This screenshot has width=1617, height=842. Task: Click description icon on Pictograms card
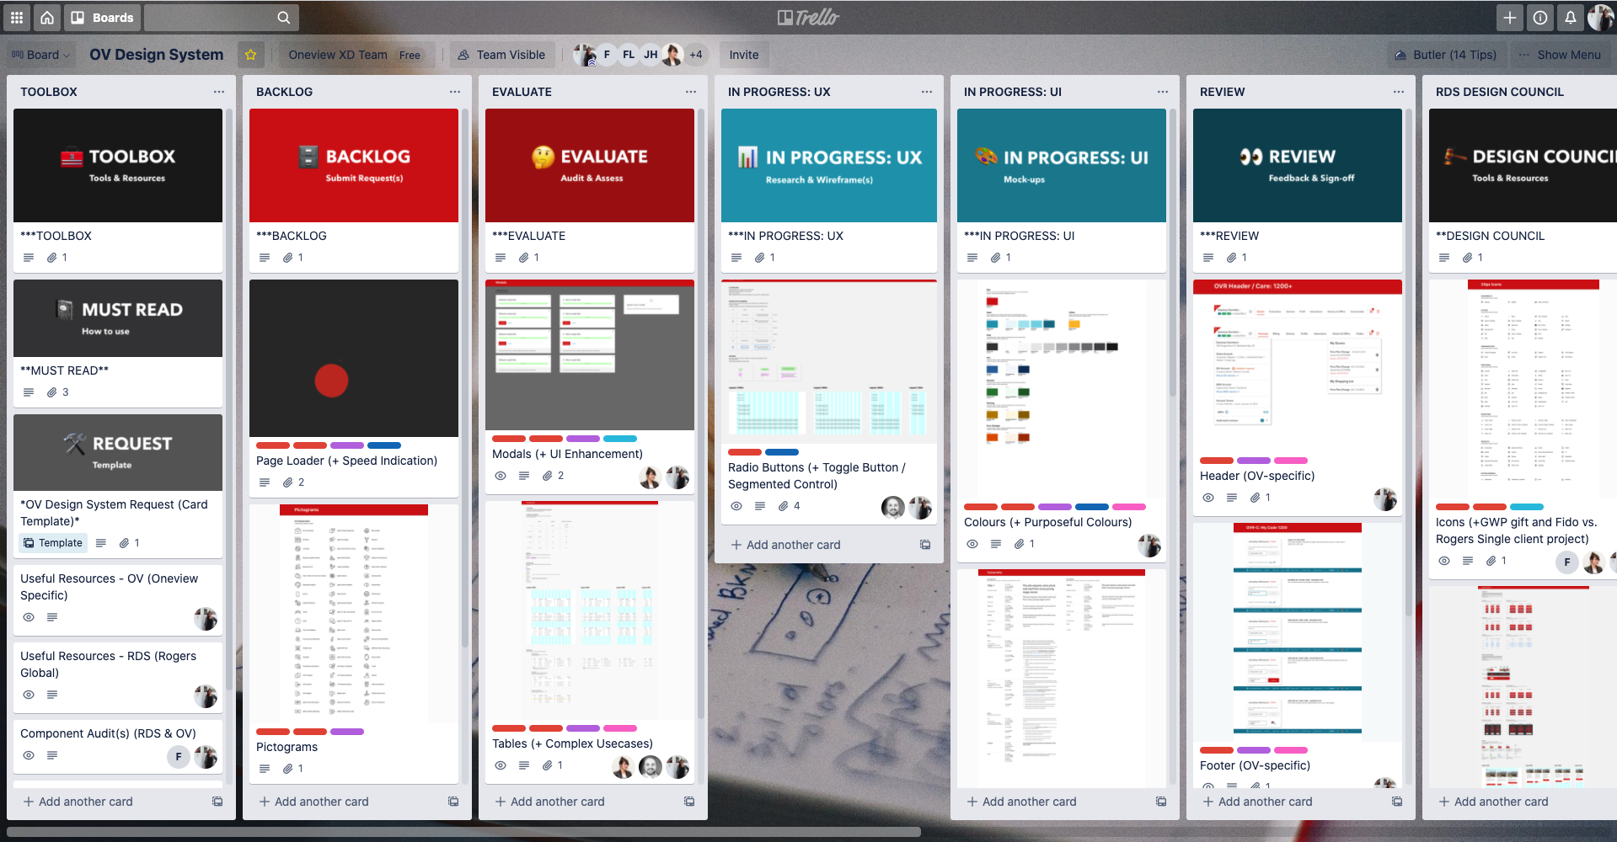point(265,769)
